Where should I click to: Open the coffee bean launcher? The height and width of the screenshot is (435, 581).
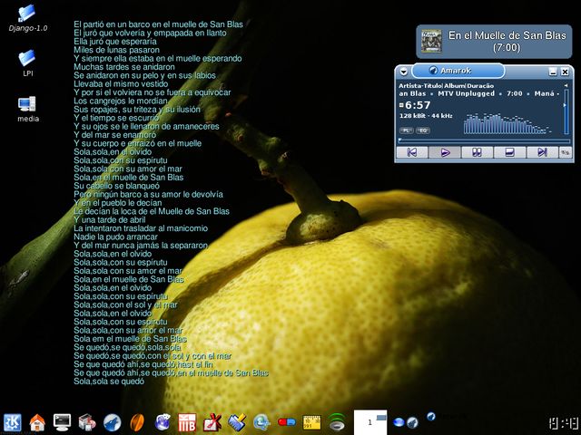pyautogui.click(x=137, y=422)
